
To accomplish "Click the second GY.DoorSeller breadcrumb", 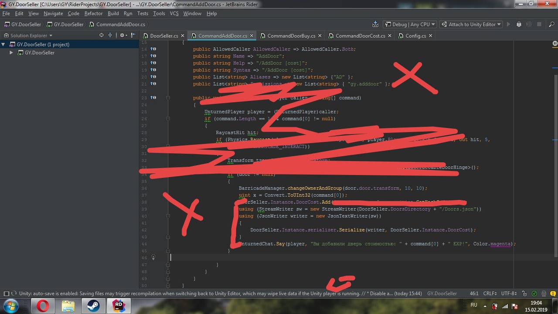I will click(65, 24).
